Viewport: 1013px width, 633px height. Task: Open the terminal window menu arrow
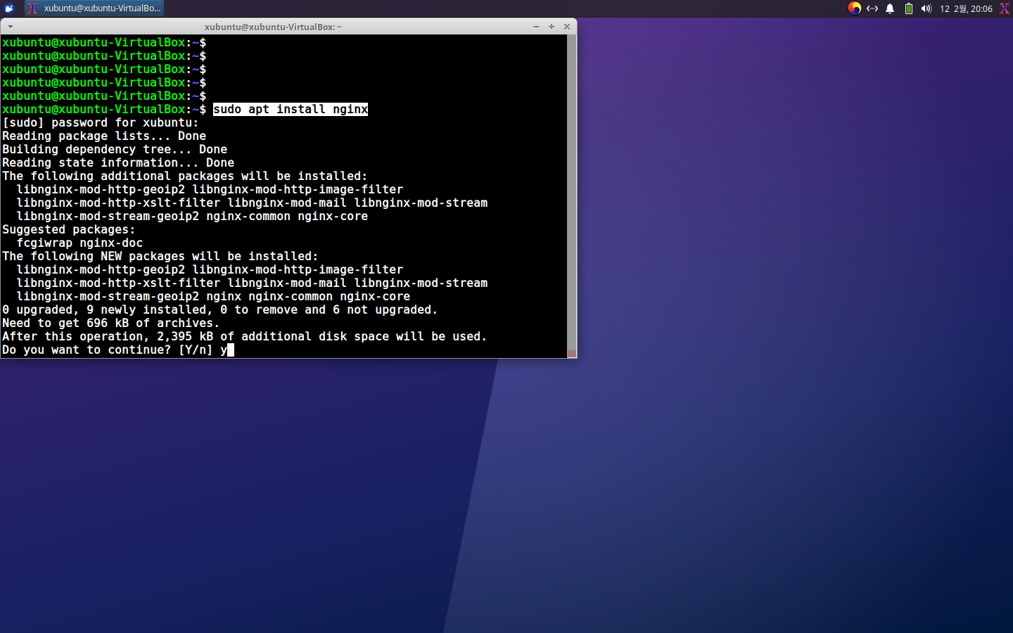coord(11,27)
